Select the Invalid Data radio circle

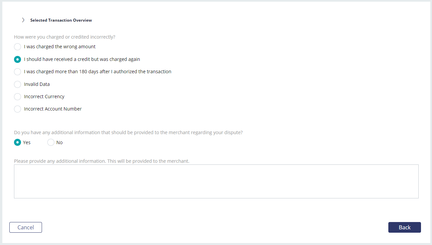tap(18, 84)
